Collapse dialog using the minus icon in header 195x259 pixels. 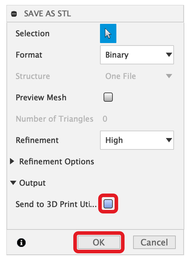pos(14,14)
